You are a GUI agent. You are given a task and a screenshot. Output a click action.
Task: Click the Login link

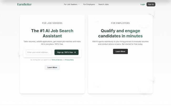pyautogui.click(x=143, y=4)
